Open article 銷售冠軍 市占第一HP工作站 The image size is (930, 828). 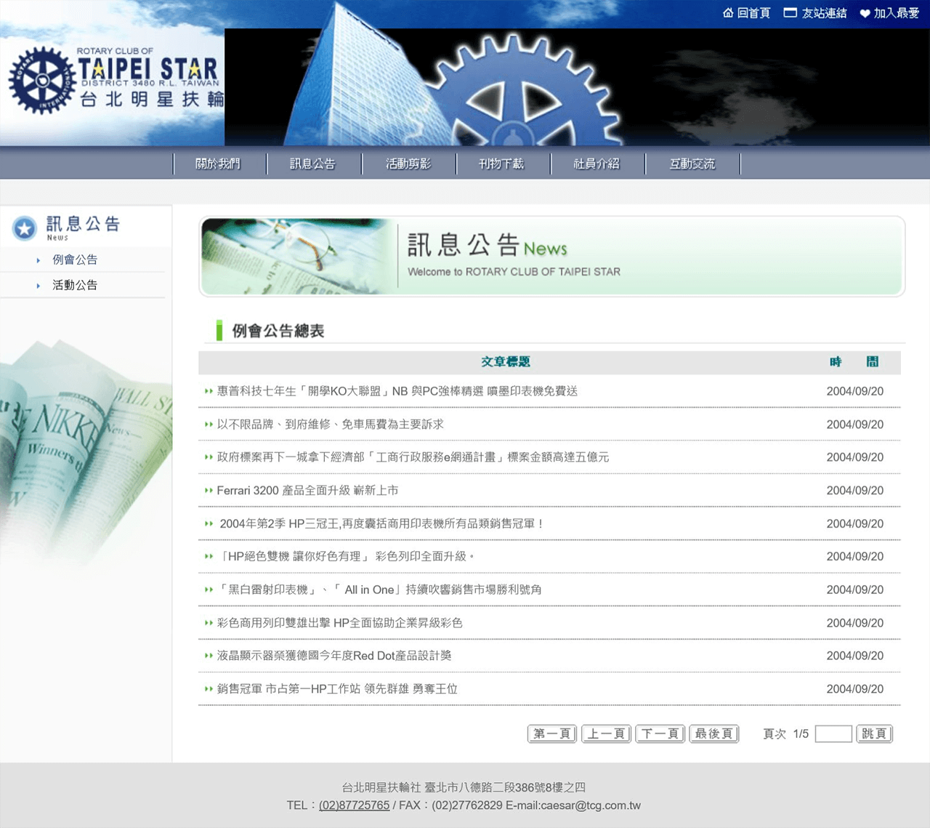pos(337,689)
